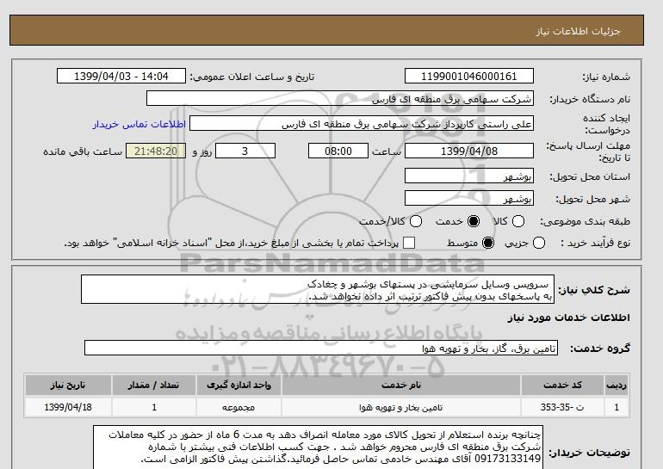Click the deadline date field 1399/04/08

(x=469, y=151)
